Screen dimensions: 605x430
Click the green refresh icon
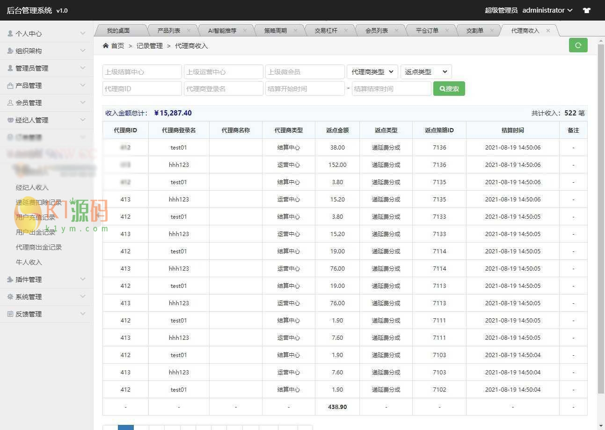coord(578,45)
